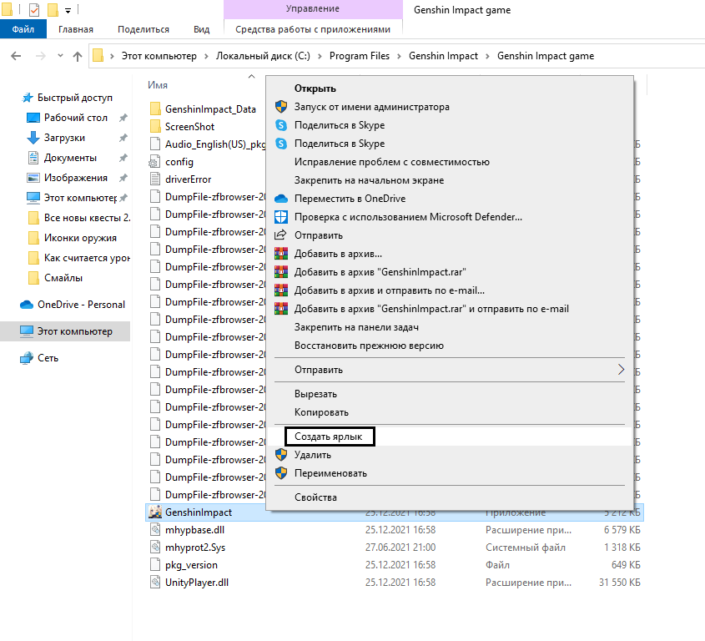Image resolution: width=705 pixels, height=641 pixels.
Task: Go up one folder level
Action: [x=78, y=56]
